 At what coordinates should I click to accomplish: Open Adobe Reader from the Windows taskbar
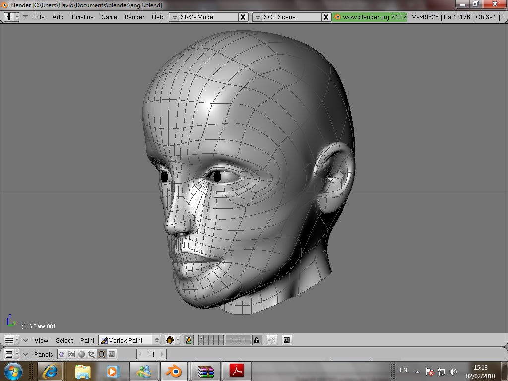click(x=236, y=371)
